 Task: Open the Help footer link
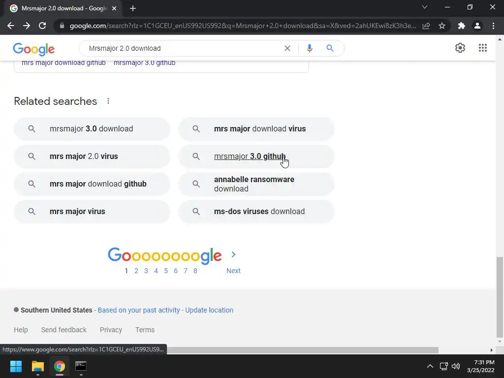tap(21, 330)
